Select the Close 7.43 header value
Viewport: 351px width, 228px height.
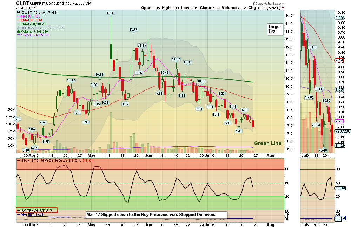pos(210,8)
